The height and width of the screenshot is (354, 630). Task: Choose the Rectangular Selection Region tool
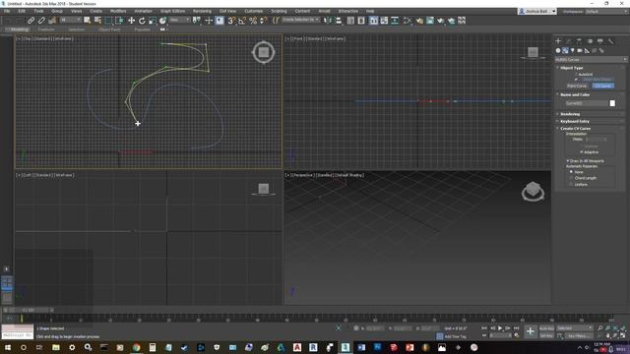(109, 20)
